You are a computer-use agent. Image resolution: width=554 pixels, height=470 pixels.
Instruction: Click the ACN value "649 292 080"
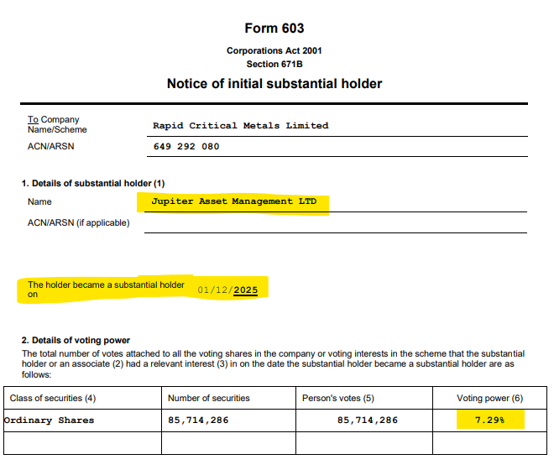pyautogui.click(x=186, y=146)
